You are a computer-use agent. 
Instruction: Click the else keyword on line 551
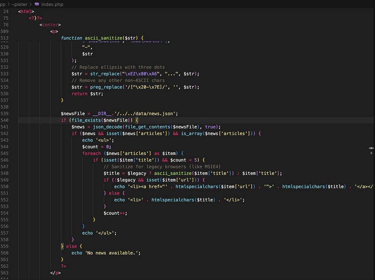[x=114, y=194]
